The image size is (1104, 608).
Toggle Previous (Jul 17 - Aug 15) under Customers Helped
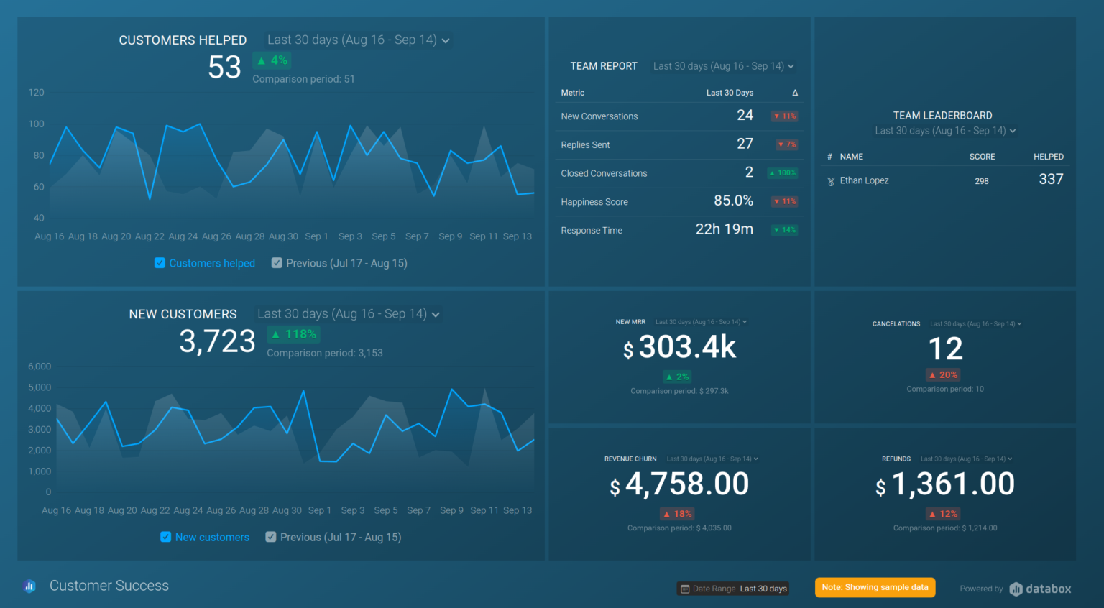(x=277, y=263)
